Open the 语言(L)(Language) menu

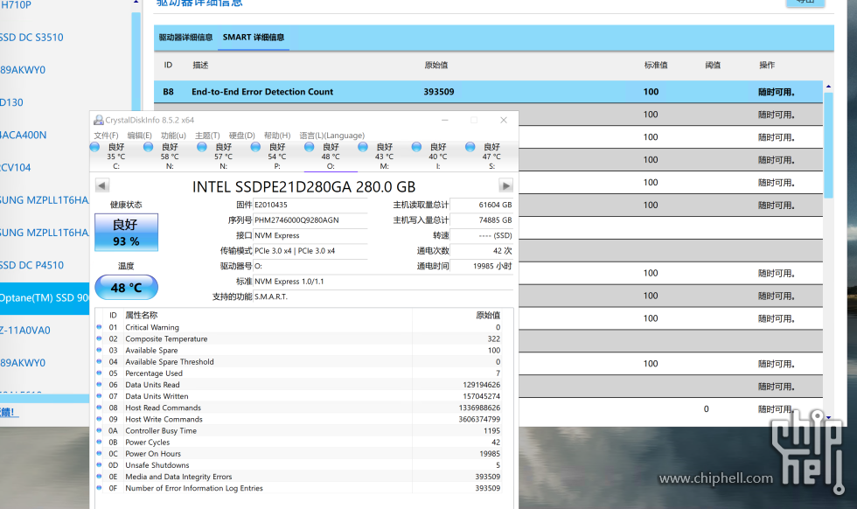pyautogui.click(x=331, y=135)
